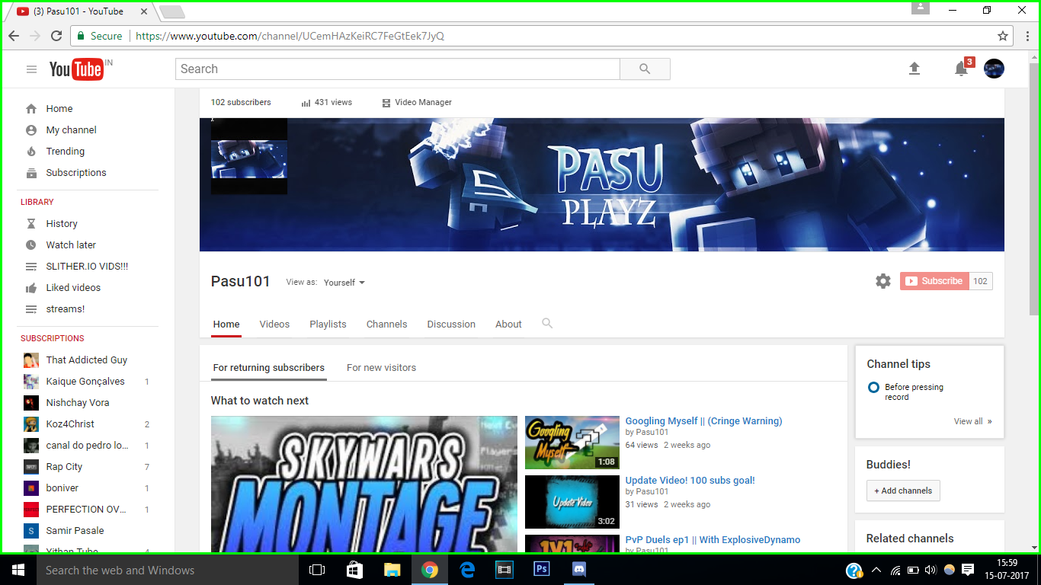The width and height of the screenshot is (1041, 585).
Task: Open the notifications bell
Action: pyautogui.click(x=962, y=69)
